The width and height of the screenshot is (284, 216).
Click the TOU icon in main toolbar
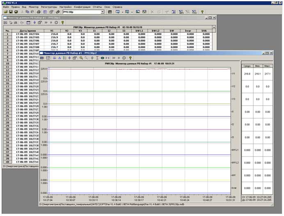click(195, 12)
